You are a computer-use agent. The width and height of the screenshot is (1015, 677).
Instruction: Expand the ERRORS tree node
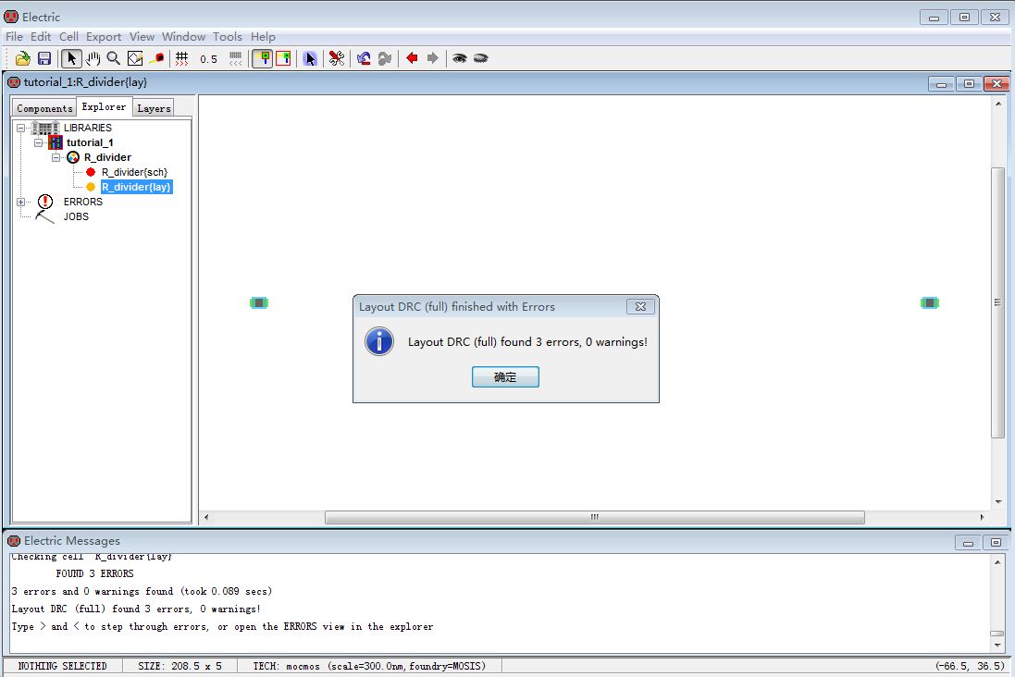tap(20, 202)
